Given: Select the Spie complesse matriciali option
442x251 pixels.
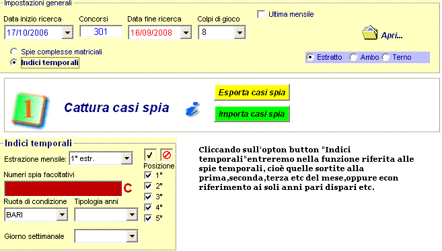Looking at the screenshot, I should (x=14, y=52).
